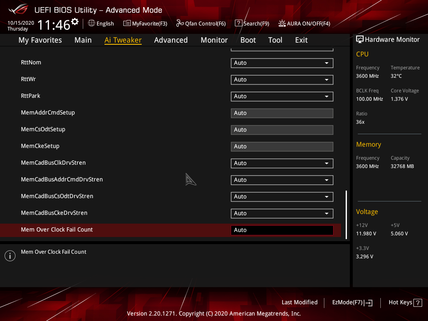Click Last Modified button
This screenshot has height=321, width=428.
click(x=299, y=302)
